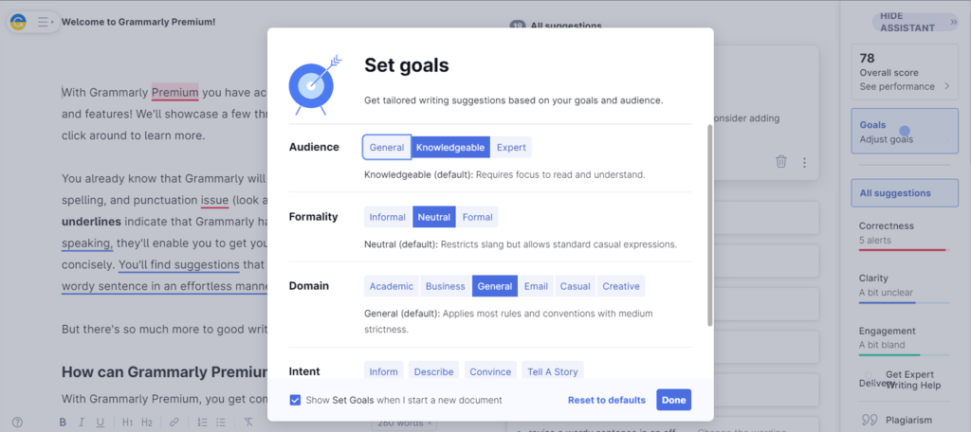
Task: Click underlined word speaking in document
Action: click(x=87, y=243)
